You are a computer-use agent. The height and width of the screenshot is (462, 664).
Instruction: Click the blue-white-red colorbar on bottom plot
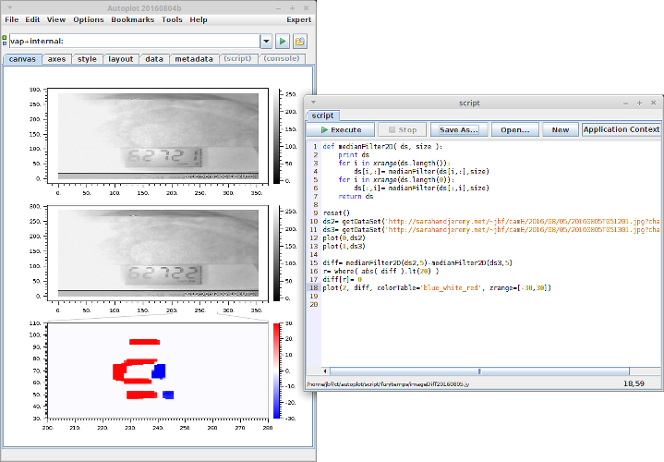(x=277, y=369)
